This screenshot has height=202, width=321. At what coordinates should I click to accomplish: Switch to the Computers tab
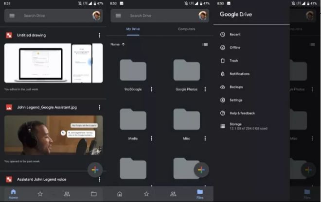point(186,29)
